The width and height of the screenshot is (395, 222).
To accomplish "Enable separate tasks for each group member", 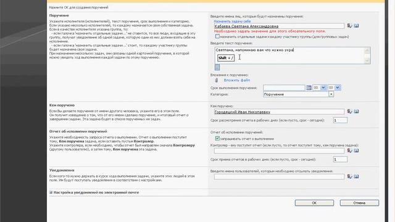I will point(217,36).
